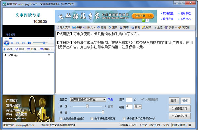Viewport: 198px width, 130px height.
Task: Close the 文本朗读专家 window
Action: (191, 3)
